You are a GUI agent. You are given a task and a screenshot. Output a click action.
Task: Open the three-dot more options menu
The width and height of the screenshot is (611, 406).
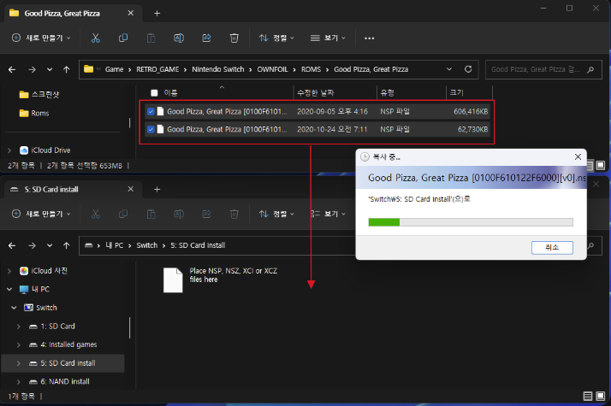coord(369,38)
